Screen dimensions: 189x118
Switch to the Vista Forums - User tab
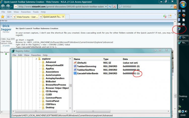click(26, 17)
